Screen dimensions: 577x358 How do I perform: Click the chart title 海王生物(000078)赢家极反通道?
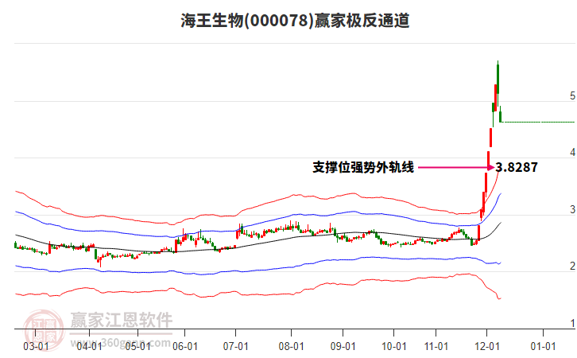point(295,20)
